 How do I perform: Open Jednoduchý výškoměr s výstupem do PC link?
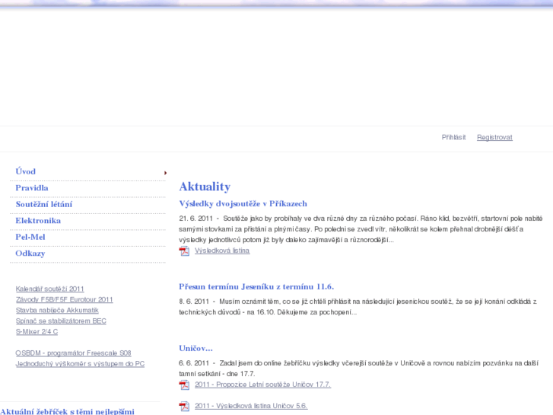pyautogui.click(x=80, y=364)
